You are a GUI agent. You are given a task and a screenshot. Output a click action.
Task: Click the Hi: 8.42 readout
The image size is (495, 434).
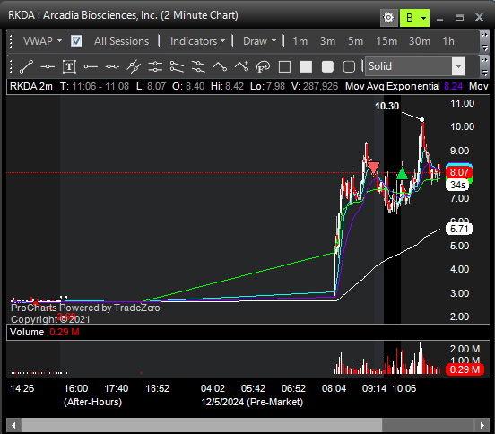[227, 86]
